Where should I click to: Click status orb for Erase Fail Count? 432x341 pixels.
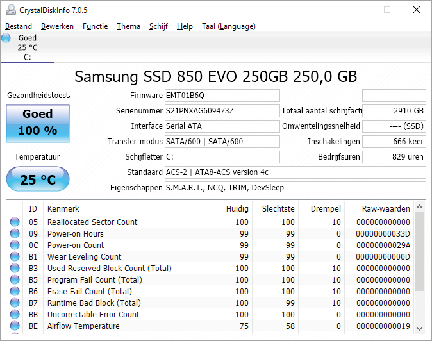click(x=15, y=291)
